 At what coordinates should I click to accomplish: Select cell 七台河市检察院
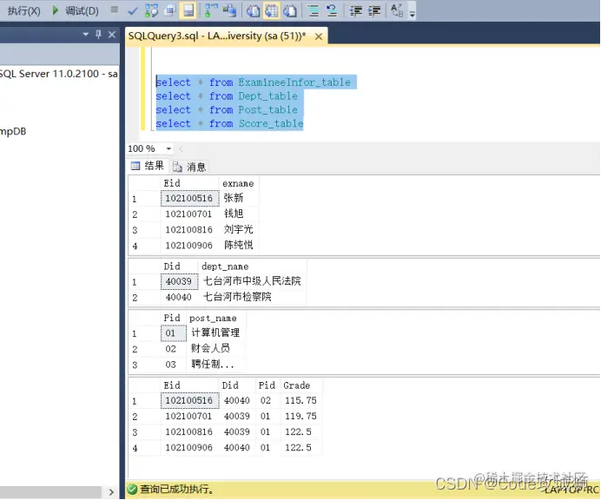click(252, 298)
